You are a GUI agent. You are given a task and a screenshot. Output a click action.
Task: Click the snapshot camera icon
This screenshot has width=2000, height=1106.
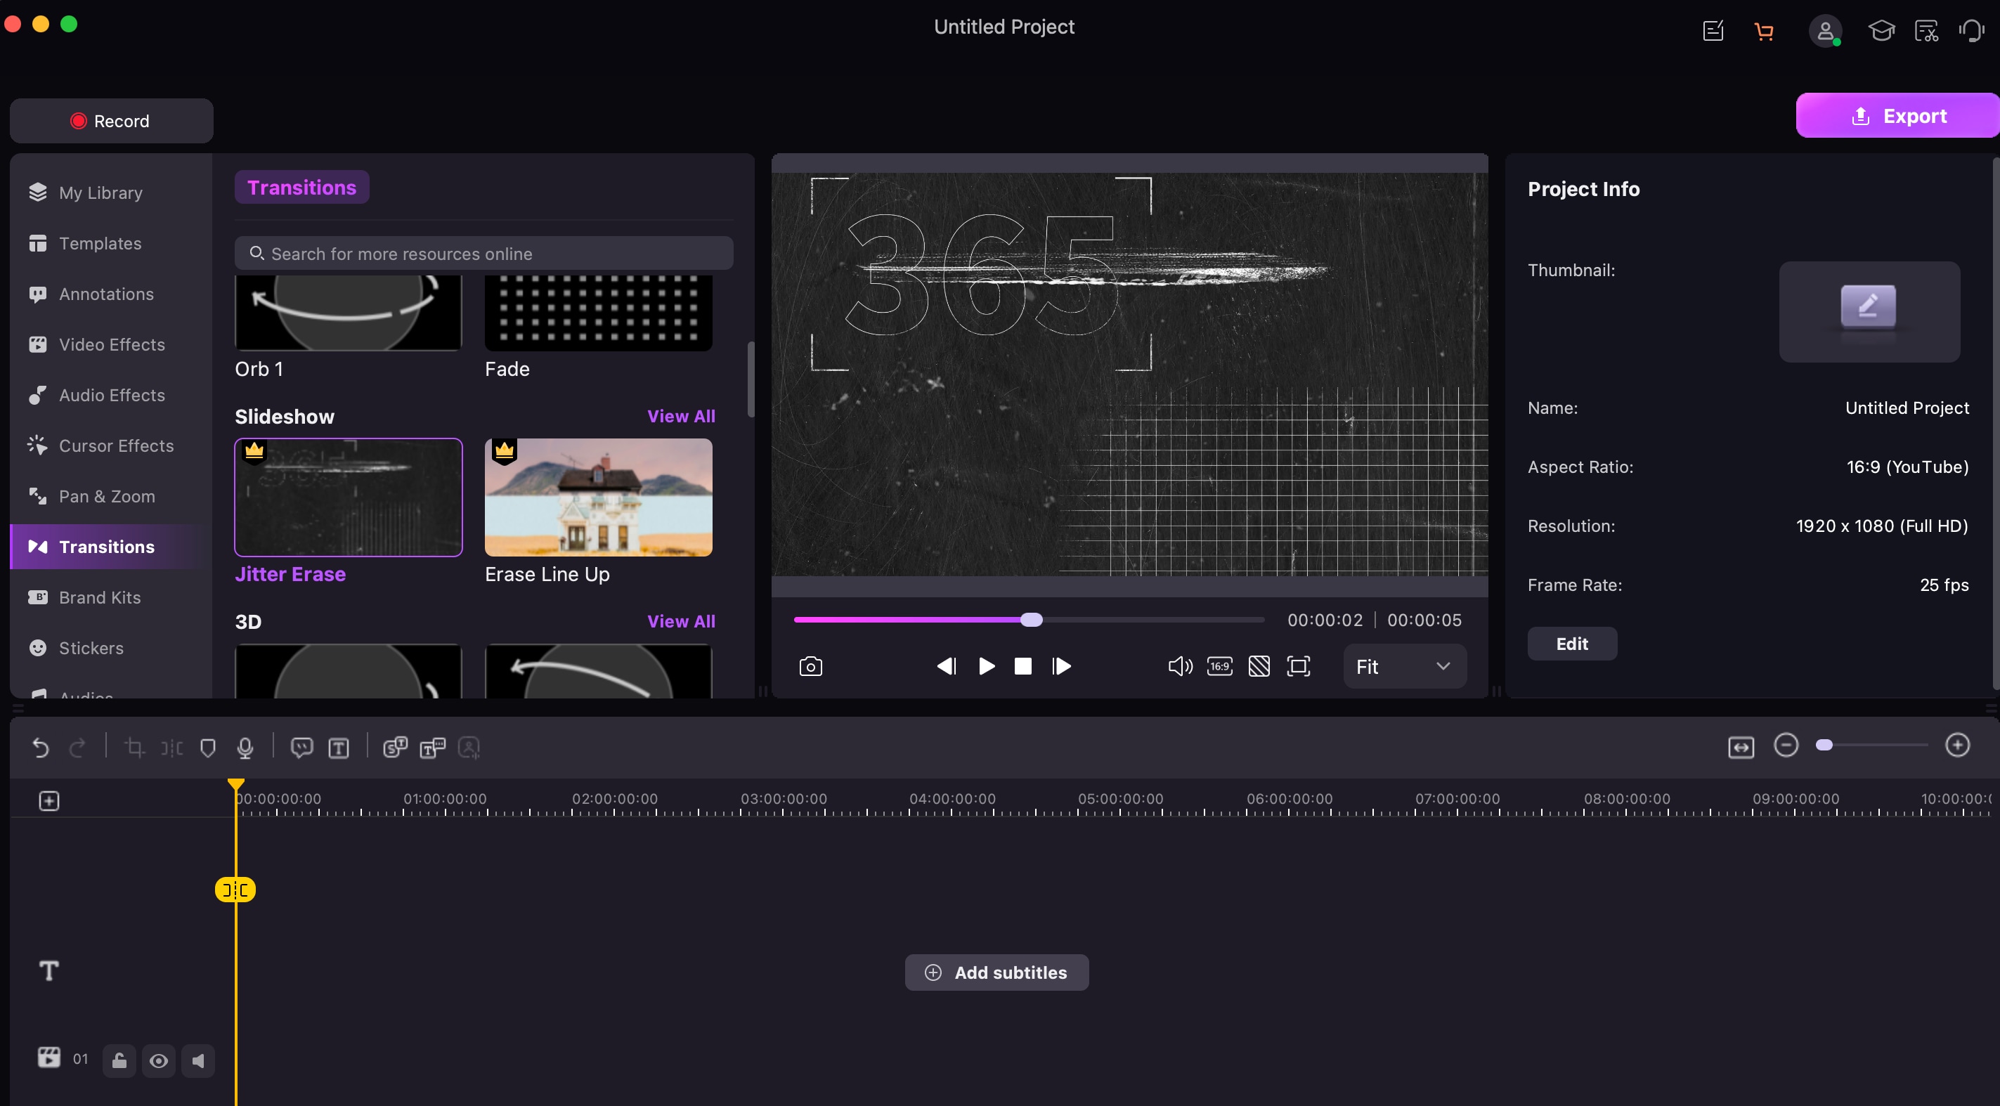tap(810, 666)
